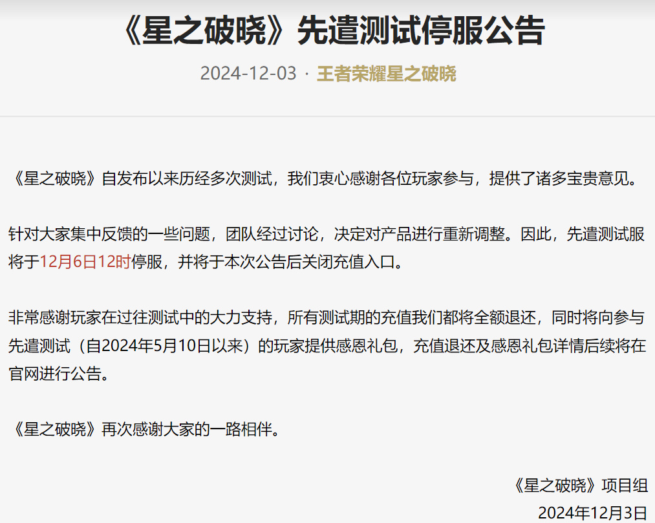655x523 pixels.
Task: Click the signature 《星之破晓》项目组
Action: click(x=580, y=486)
